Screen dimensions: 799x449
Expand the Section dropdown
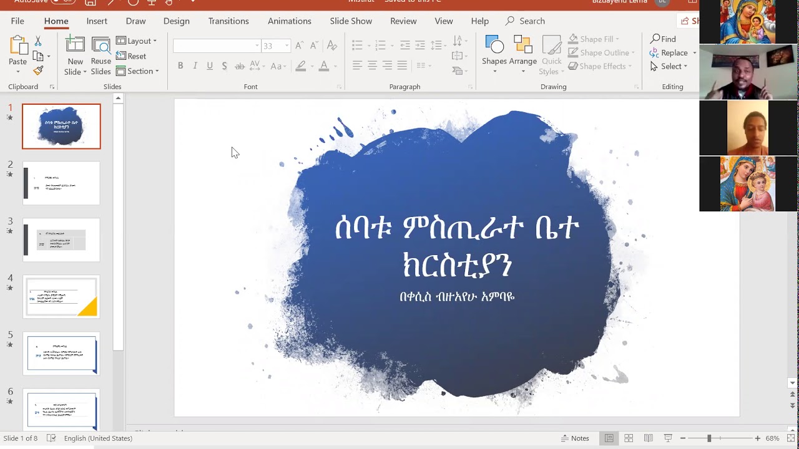137,71
